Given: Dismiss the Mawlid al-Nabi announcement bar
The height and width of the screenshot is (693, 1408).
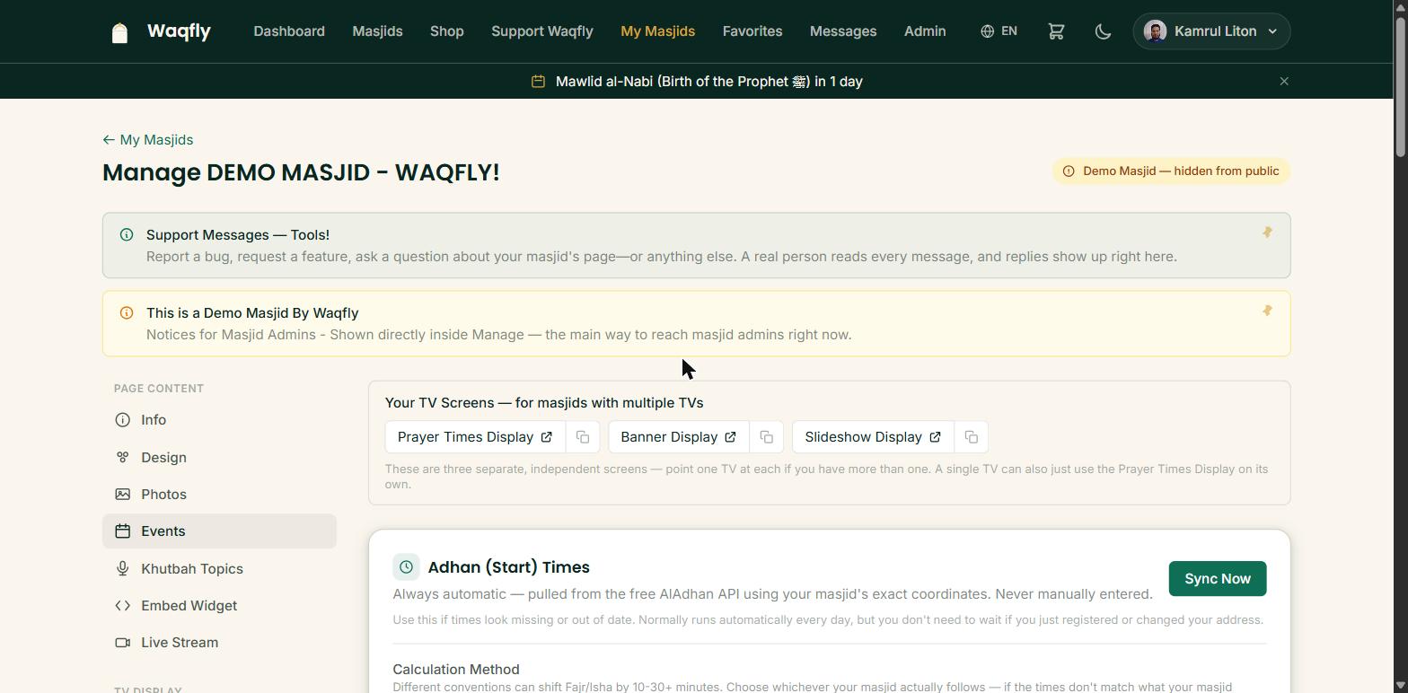Looking at the screenshot, I should pos(1284,81).
